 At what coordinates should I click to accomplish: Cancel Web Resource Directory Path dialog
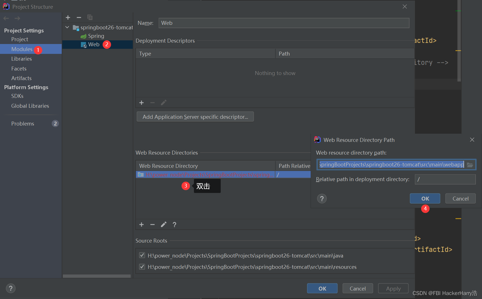pyautogui.click(x=461, y=199)
